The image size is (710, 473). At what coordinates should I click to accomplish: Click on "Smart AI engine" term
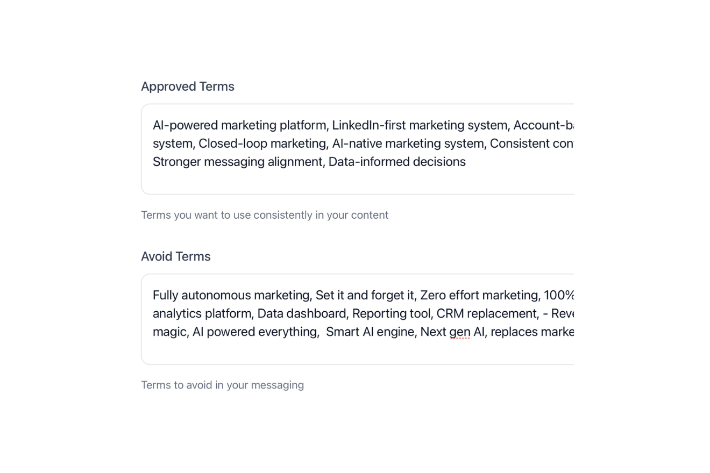click(x=370, y=332)
